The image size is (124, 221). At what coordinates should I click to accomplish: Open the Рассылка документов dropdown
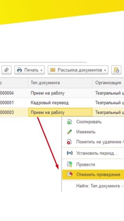[78, 70]
